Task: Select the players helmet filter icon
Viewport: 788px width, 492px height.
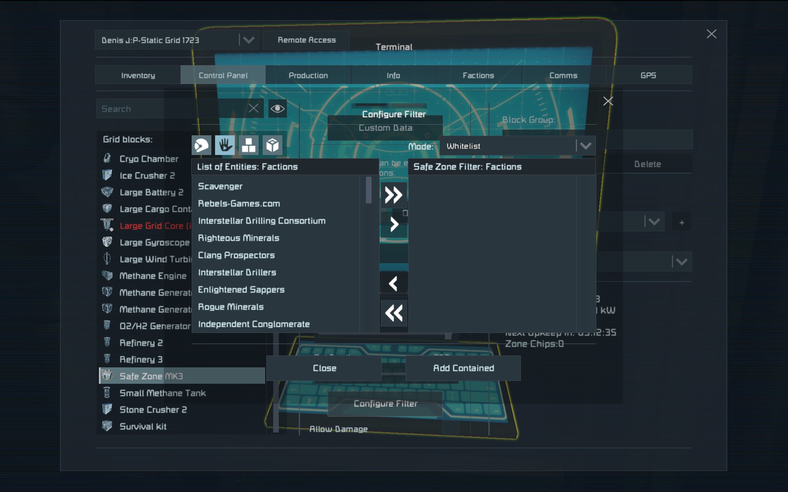Action: (x=202, y=145)
